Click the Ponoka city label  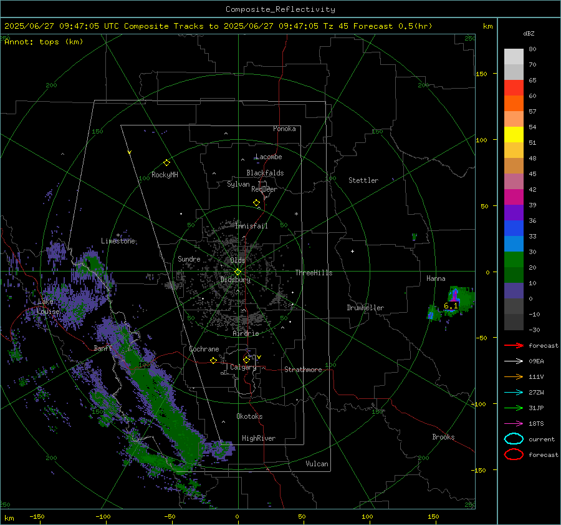click(284, 129)
